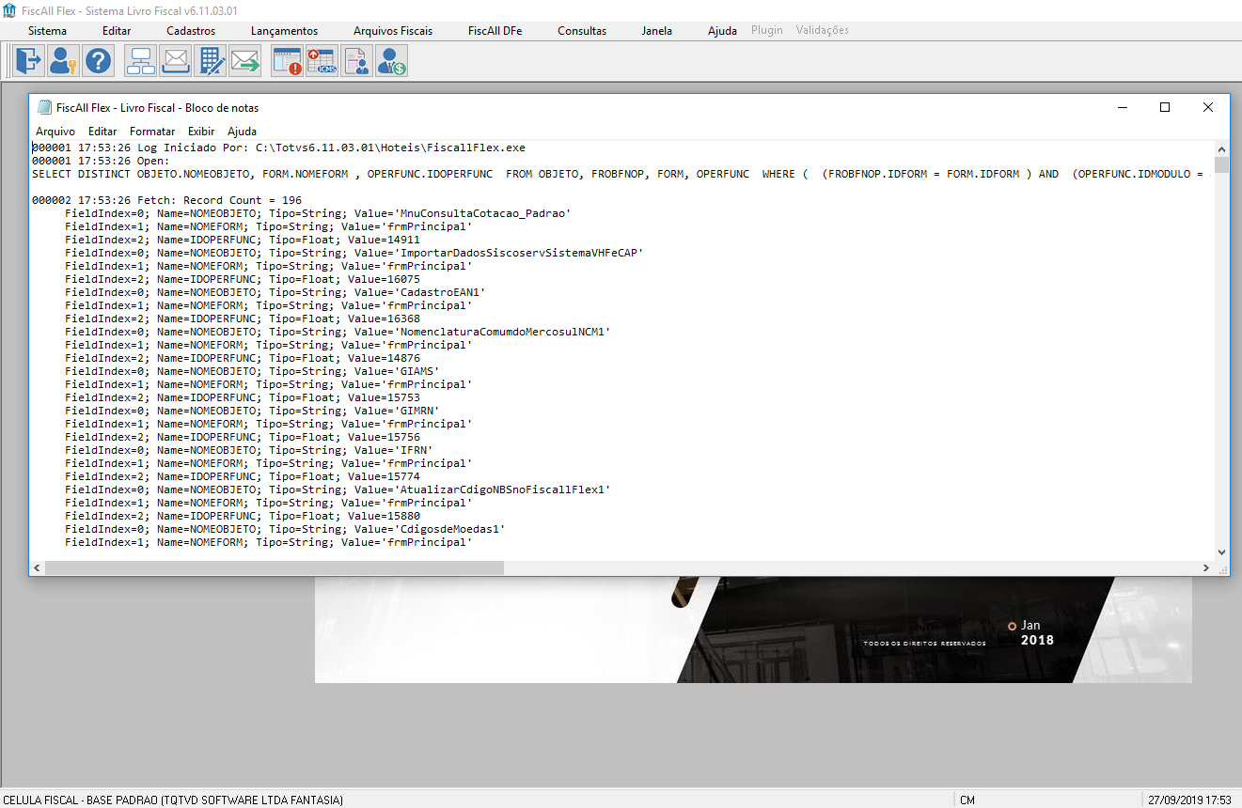Open the Formatar menu in Bloco de notas

pyautogui.click(x=152, y=132)
